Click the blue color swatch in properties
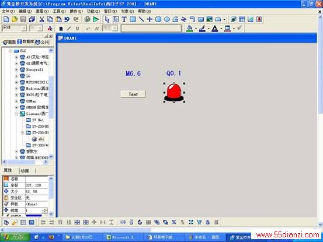Image resolution: width=323 pixels, height=242 pixels. [34, 216]
